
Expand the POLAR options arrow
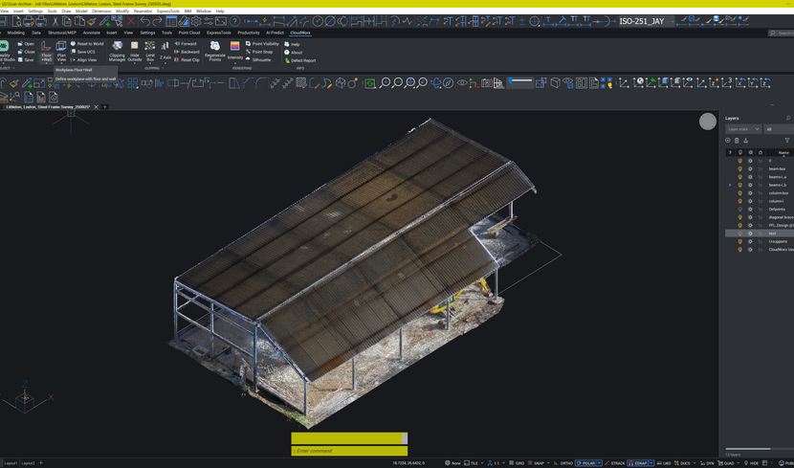600,463
